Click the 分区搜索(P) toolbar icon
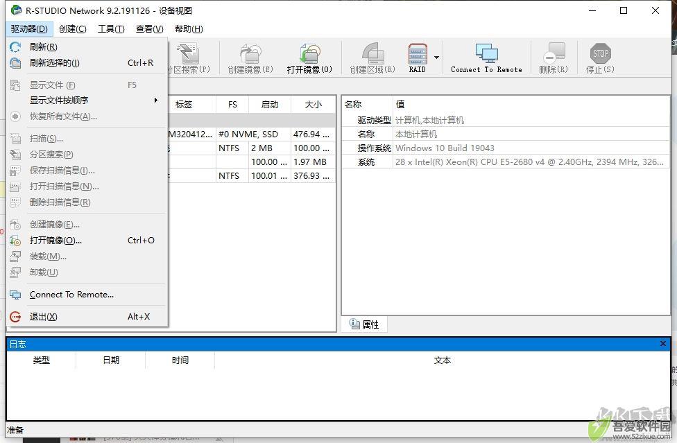 pos(189,53)
